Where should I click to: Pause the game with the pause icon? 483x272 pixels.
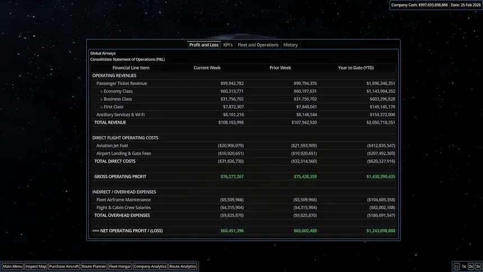coord(457,266)
